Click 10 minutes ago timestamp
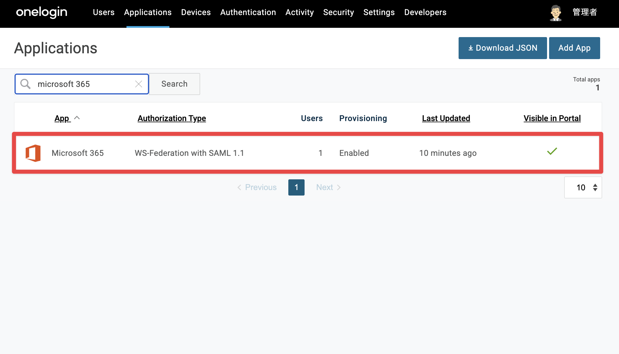Image resolution: width=619 pixels, height=354 pixels. tap(448, 153)
